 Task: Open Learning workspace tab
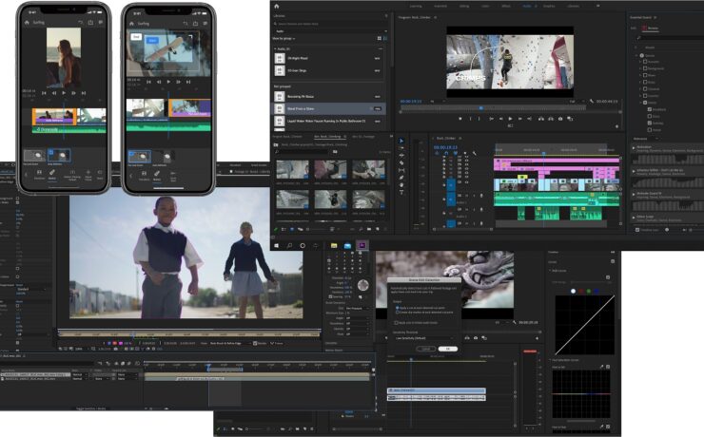pyautogui.click(x=416, y=7)
